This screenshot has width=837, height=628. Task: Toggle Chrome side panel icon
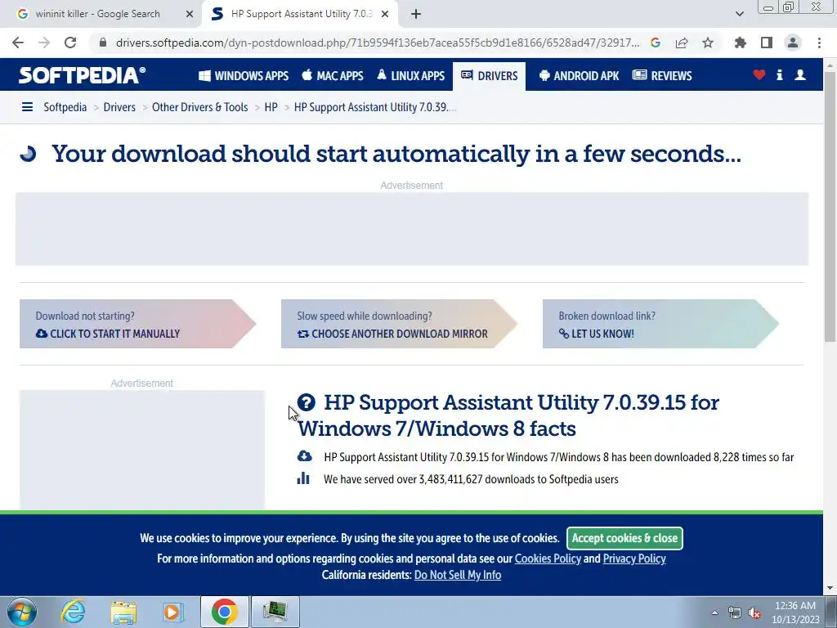[x=767, y=43]
